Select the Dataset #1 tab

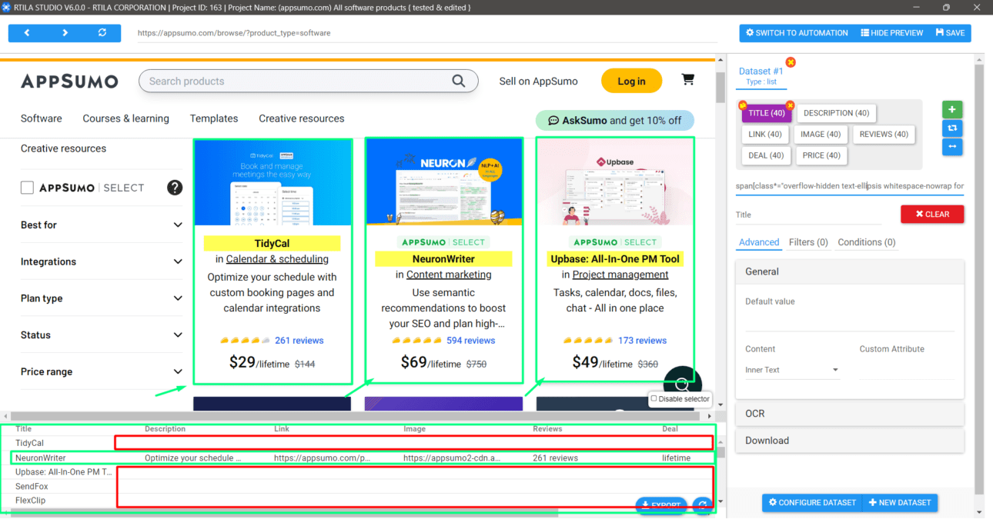point(761,75)
